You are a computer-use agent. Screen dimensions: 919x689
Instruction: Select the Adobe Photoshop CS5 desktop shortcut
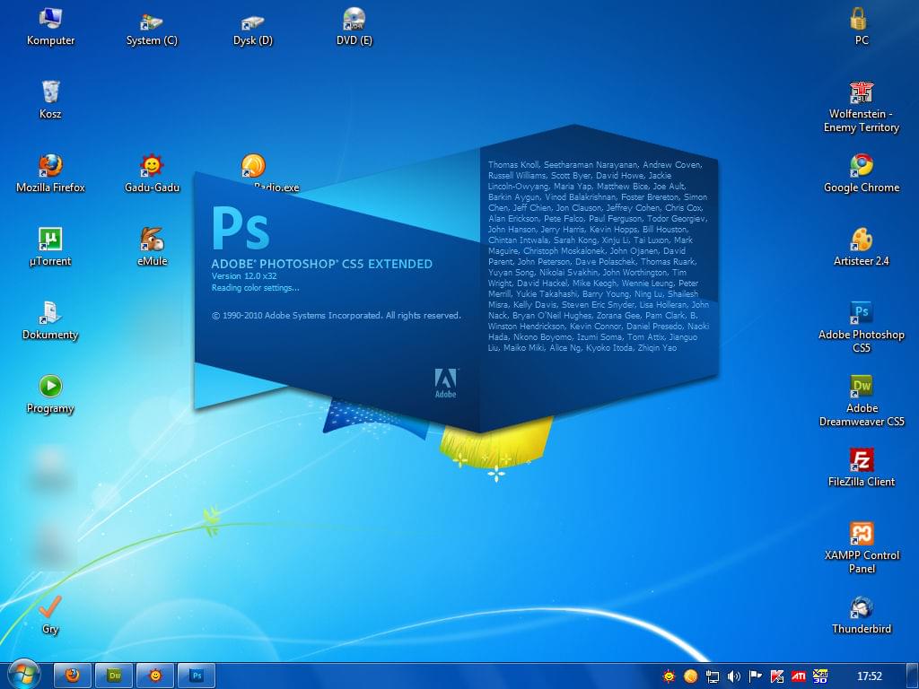[x=861, y=327]
